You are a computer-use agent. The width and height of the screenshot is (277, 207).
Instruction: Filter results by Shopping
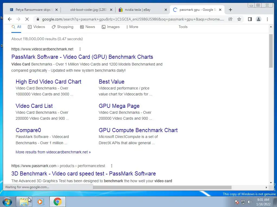(x=62, y=27)
